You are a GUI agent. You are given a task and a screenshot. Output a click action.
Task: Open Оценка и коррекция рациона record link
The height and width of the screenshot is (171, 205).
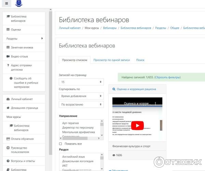(136, 89)
